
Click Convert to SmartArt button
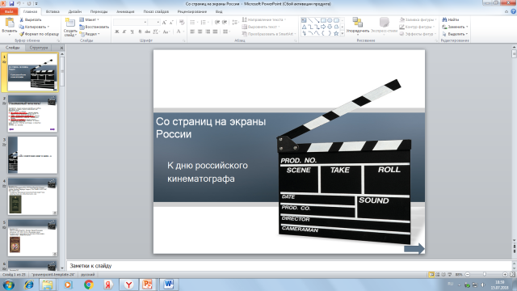[x=269, y=34]
